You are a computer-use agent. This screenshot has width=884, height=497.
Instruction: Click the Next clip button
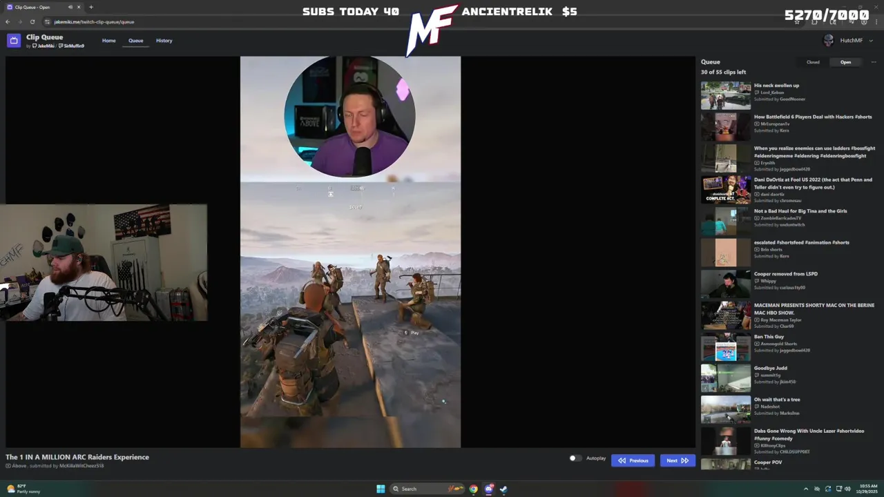(x=677, y=460)
